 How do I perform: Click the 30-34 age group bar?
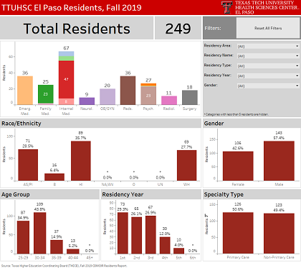click(39, 233)
